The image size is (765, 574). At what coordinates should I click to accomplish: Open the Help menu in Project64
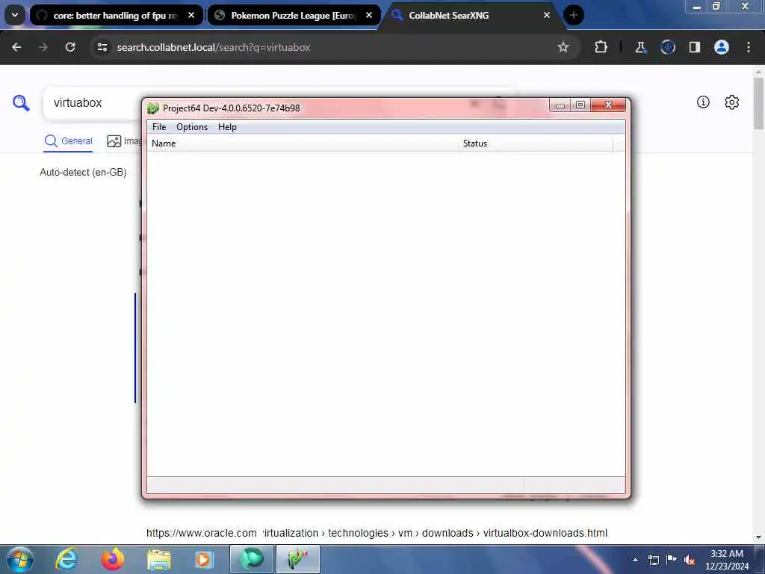227,127
